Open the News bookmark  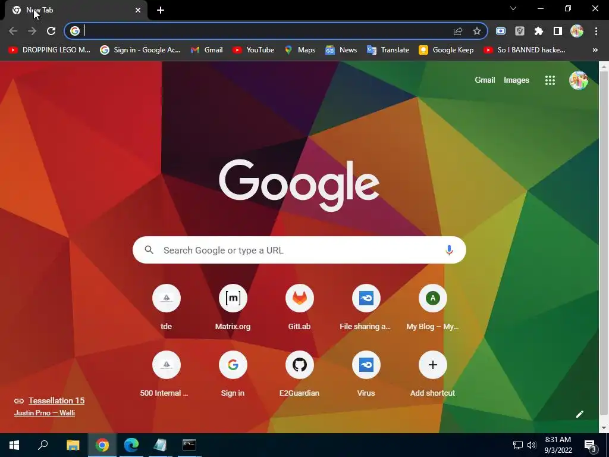click(341, 50)
